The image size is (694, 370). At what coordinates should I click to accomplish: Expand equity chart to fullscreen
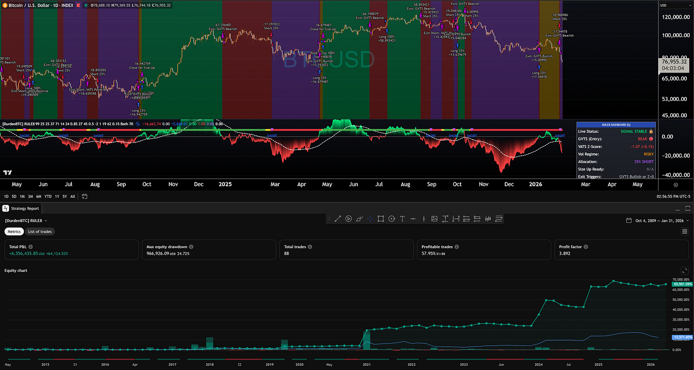pyautogui.click(x=685, y=270)
